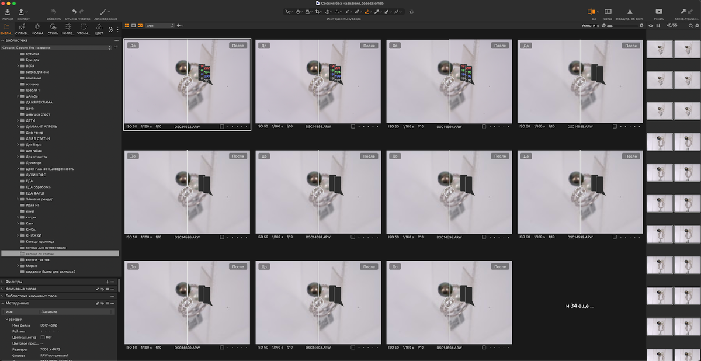The height and width of the screenshot is (361, 701).
Task: Open the ЦВЕТ tool tab
Action: pos(99,29)
